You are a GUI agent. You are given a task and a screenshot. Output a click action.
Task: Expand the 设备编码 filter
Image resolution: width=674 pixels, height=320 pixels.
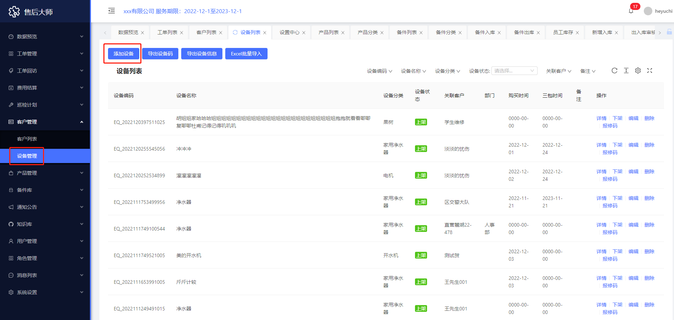click(x=379, y=71)
